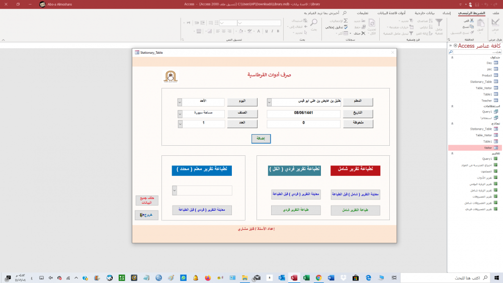Click the Paste (لصق) clipboard icon

[480, 23]
